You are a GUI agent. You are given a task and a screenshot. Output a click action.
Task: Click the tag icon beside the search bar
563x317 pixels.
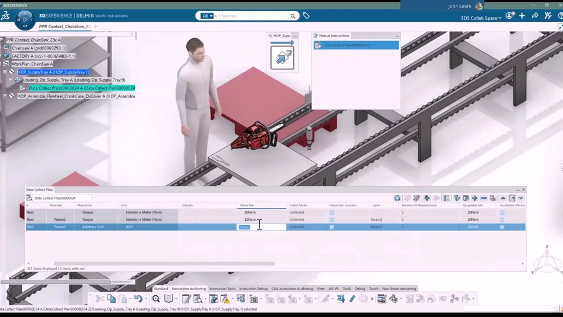click(x=306, y=15)
